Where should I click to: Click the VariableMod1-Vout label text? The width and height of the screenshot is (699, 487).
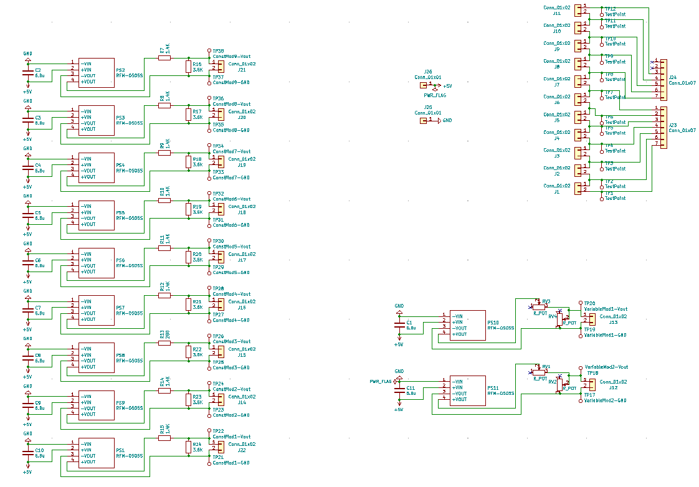606,309
